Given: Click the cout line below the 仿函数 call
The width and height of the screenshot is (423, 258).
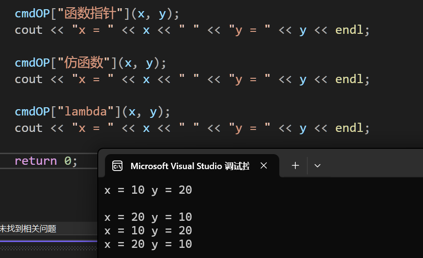Looking at the screenshot, I should pos(192,79).
